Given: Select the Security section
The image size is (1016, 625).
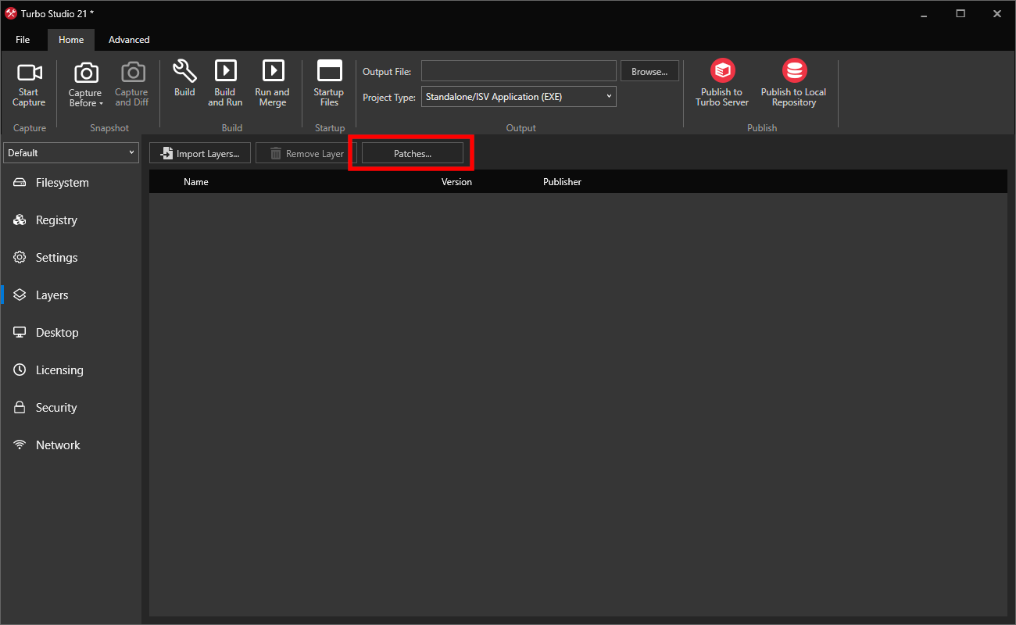Looking at the screenshot, I should [x=55, y=407].
